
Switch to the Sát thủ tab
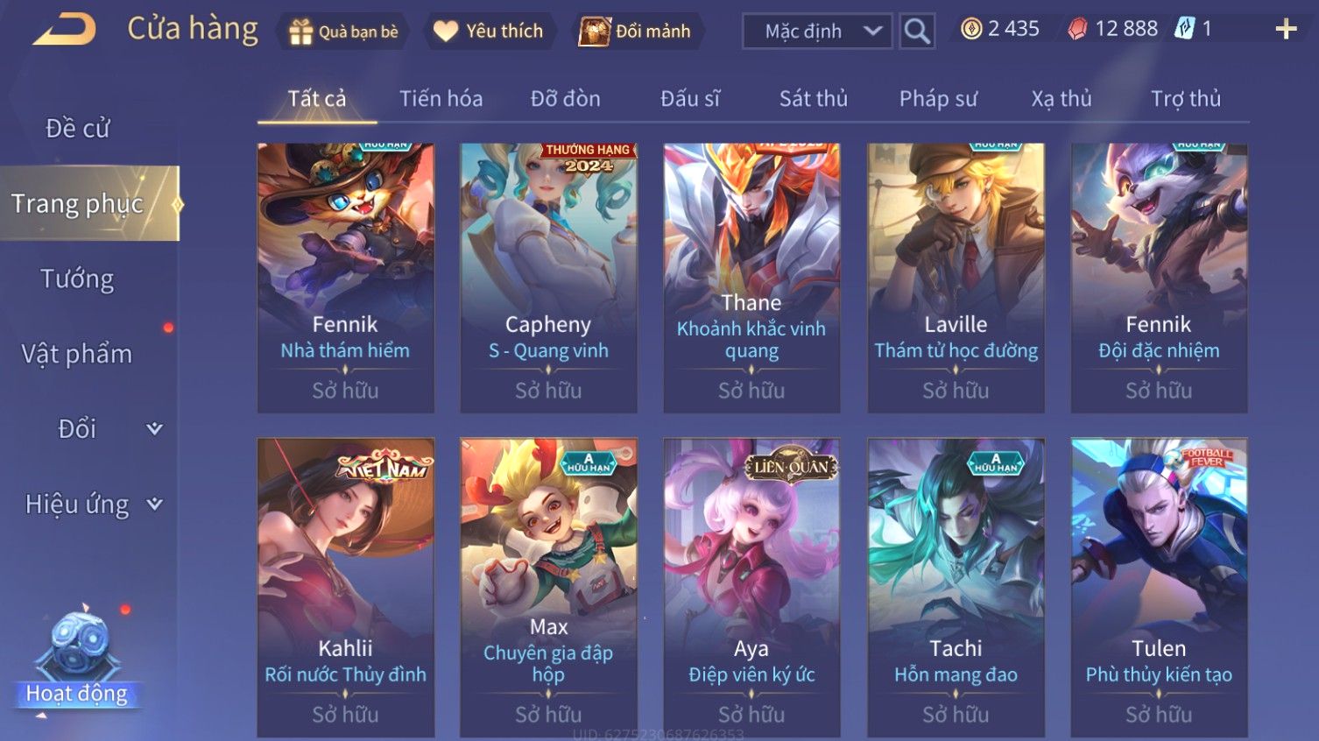coord(814,99)
